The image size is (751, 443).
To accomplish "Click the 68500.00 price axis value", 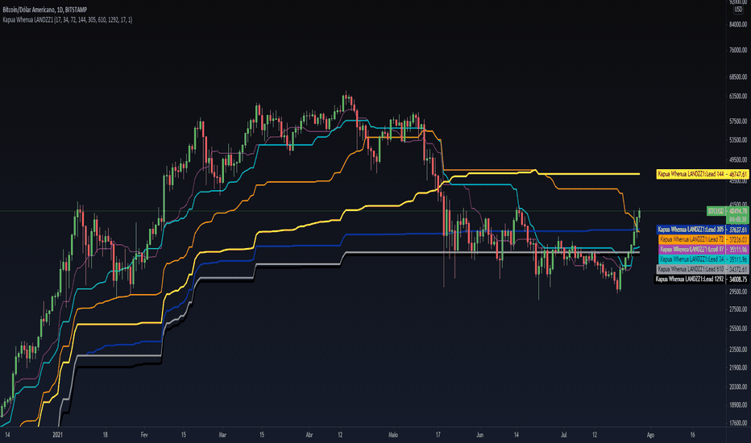I will 738,77.
